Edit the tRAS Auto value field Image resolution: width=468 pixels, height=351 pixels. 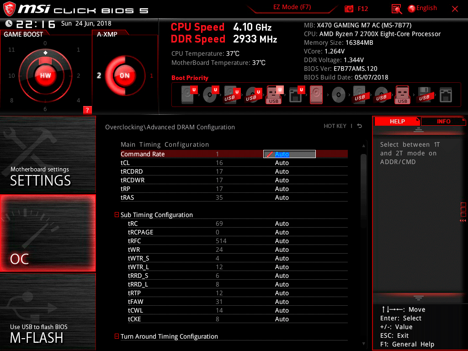coord(282,197)
